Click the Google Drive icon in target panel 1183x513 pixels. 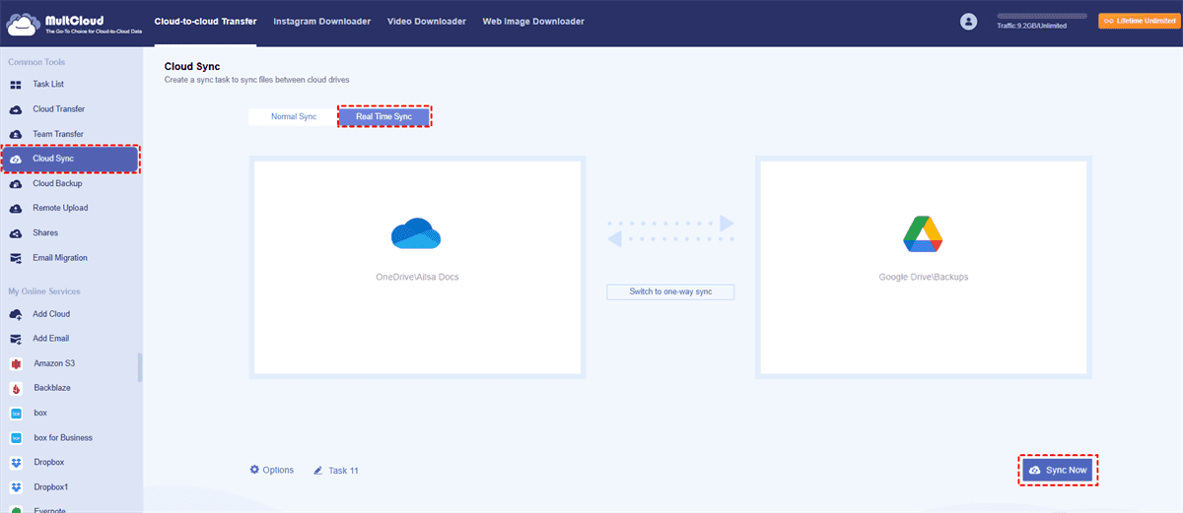pyautogui.click(x=923, y=233)
